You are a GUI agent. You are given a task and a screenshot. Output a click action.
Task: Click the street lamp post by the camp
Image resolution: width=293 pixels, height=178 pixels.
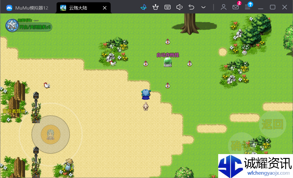(x=36, y=107)
